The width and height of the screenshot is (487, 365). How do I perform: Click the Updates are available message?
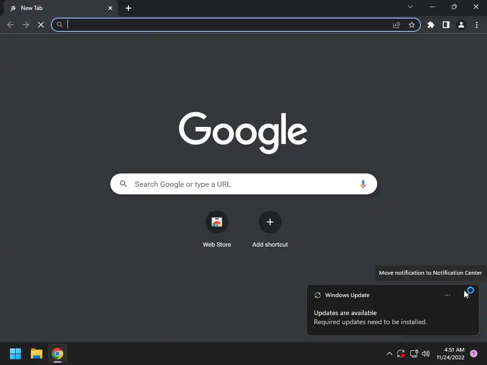[x=345, y=313]
